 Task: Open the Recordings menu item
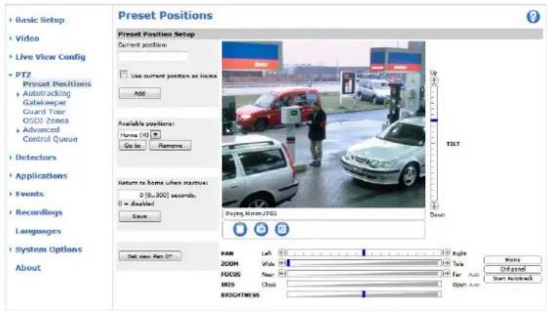pos(39,212)
